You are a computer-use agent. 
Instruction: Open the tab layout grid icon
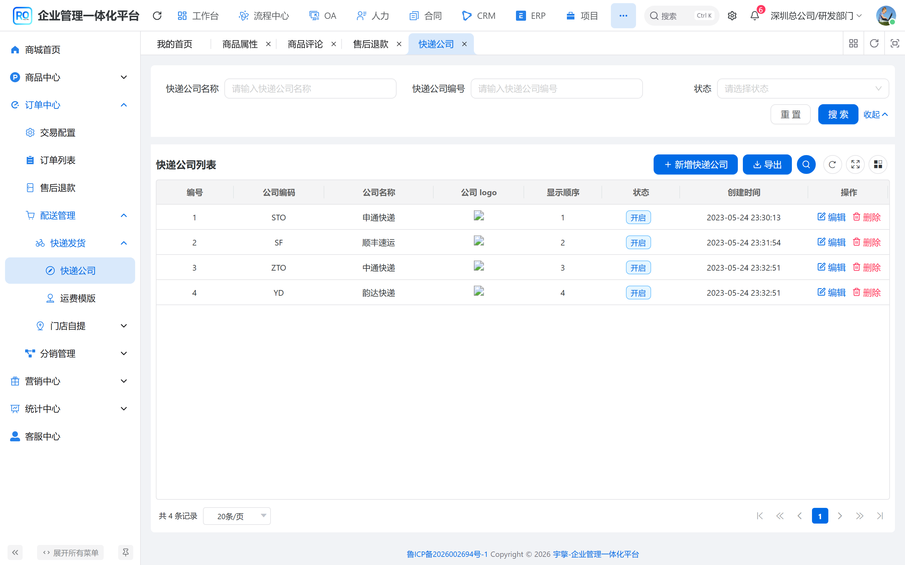(x=853, y=44)
